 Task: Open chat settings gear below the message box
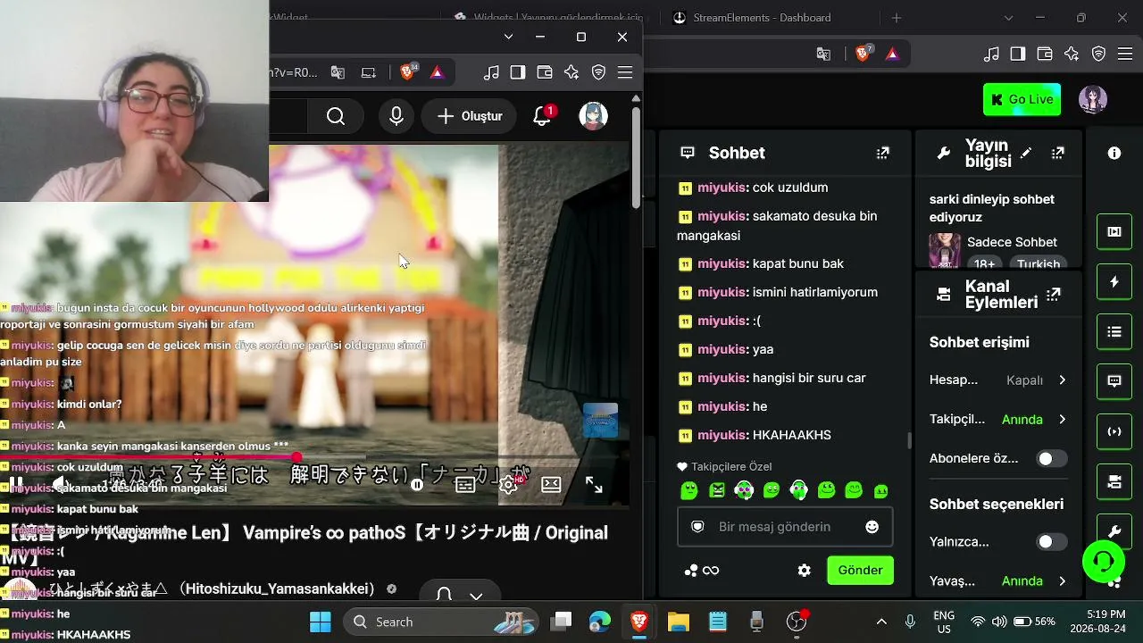point(805,571)
